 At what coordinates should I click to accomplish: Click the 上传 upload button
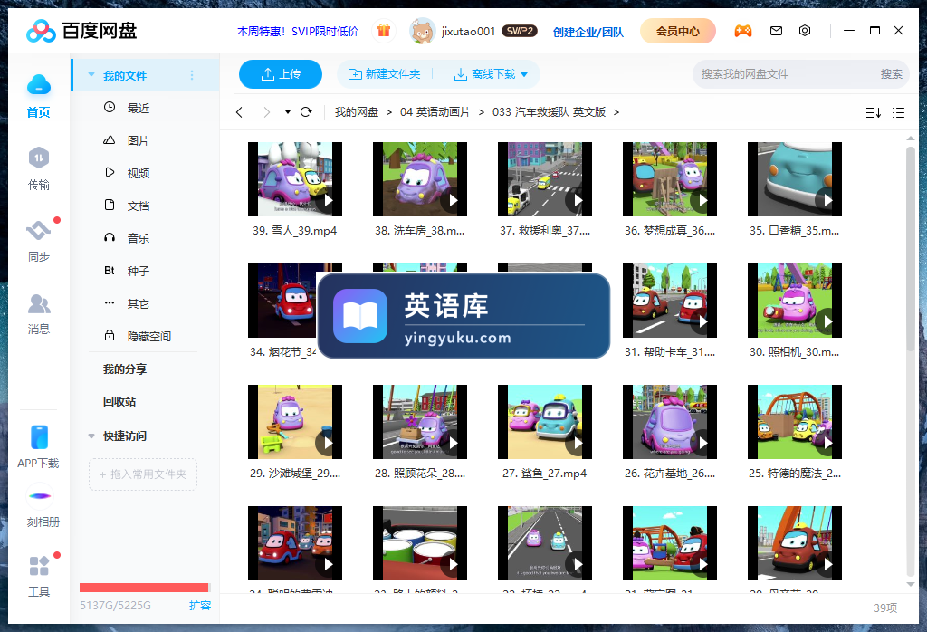[x=281, y=74]
